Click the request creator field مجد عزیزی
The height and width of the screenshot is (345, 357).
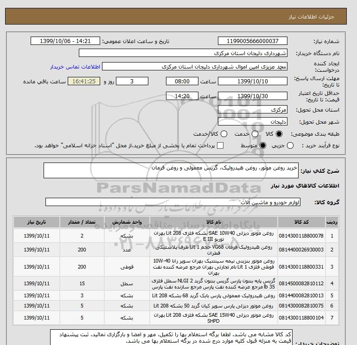[x=195, y=67]
